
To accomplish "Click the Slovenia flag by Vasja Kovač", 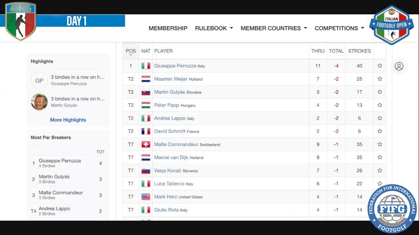I will pyautogui.click(x=146, y=170).
